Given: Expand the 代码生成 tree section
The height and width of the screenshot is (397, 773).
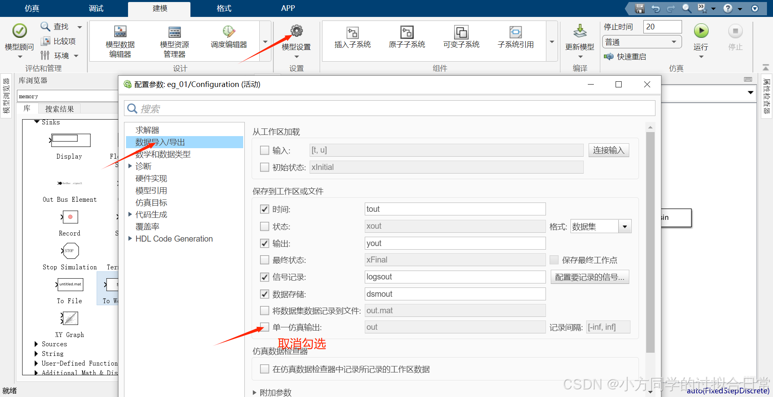Looking at the screenshot, I should (x=130, y=214).
